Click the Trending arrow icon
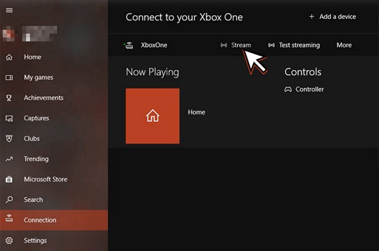The image size is (379, 251). coord(9,159)
